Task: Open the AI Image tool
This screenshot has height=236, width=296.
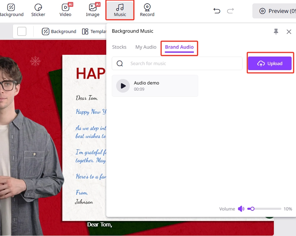Action: 92,10
